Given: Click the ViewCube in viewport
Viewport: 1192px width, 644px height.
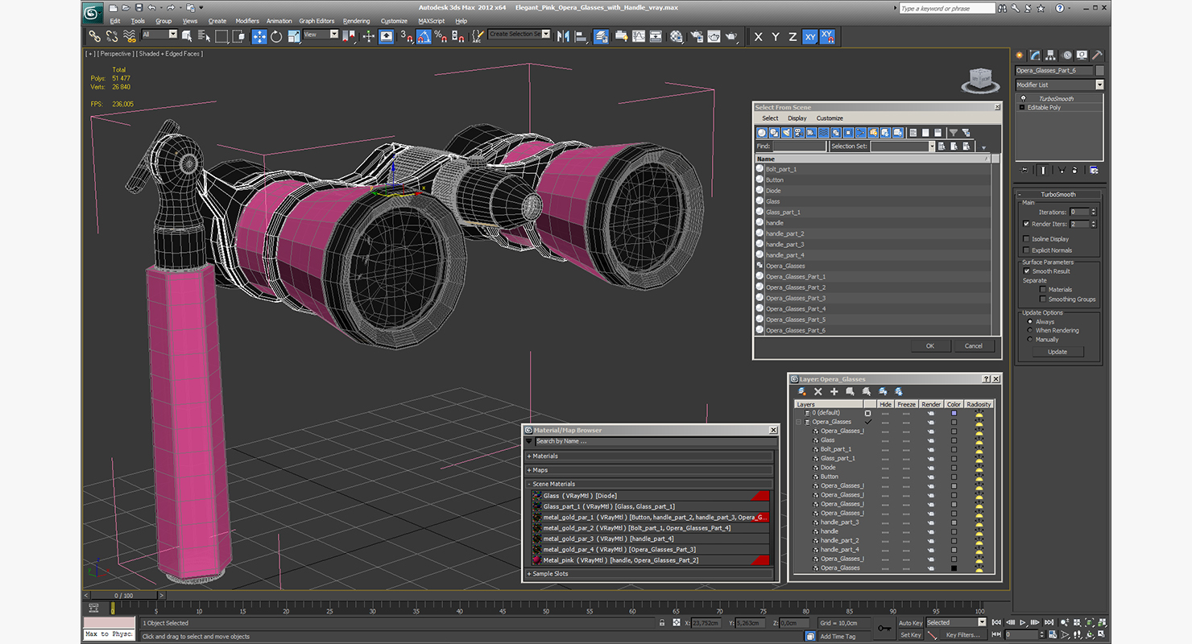Looking at the screenshot, I should pos(979,79).
